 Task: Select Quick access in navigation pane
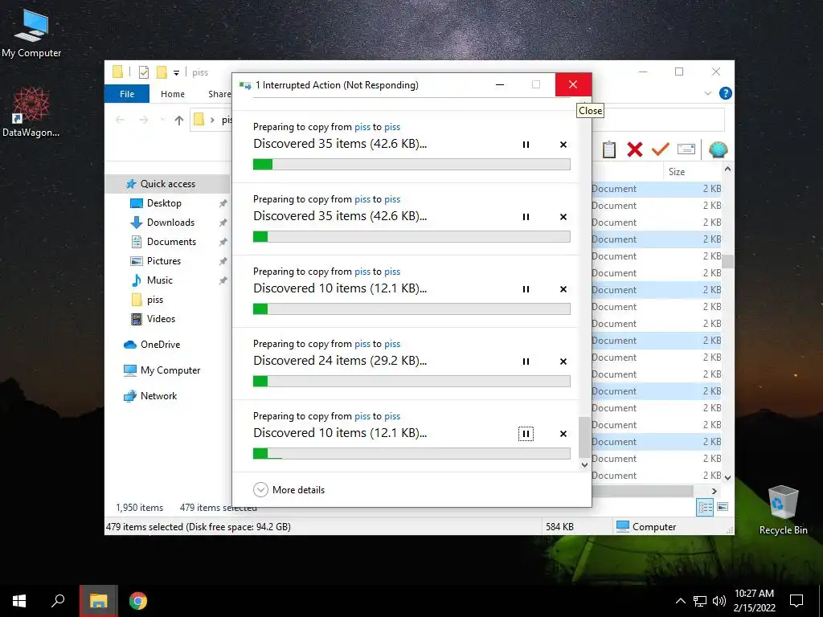point(167,184)
